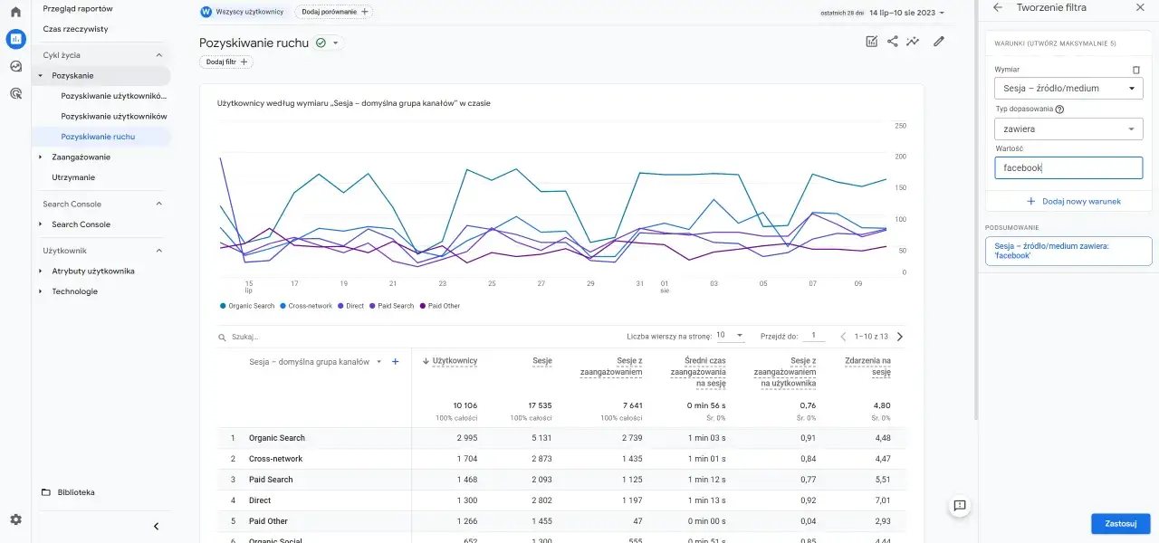
Task: Collapse the Użytkownik section
Action: 159,251
